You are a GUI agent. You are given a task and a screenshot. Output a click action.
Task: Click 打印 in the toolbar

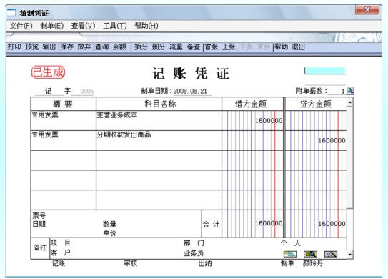(14, 46)
